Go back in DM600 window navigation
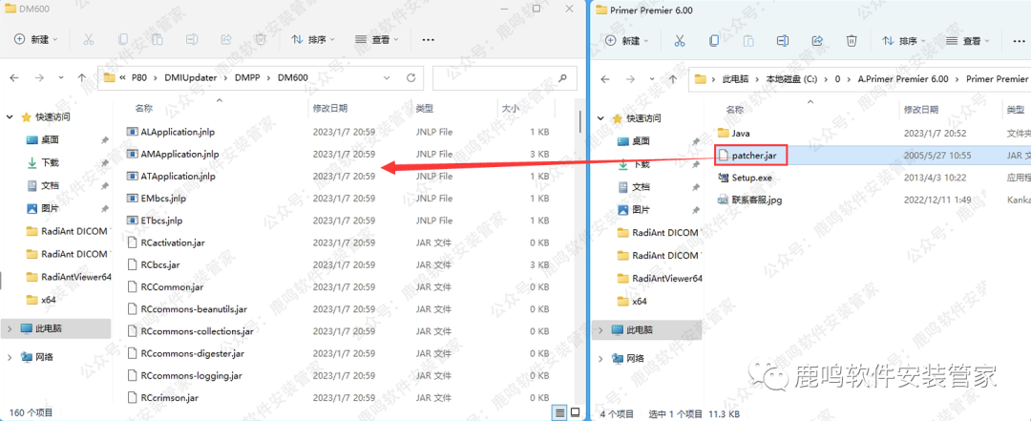Viewport: 1031px width, 421px height. point(14,77)
